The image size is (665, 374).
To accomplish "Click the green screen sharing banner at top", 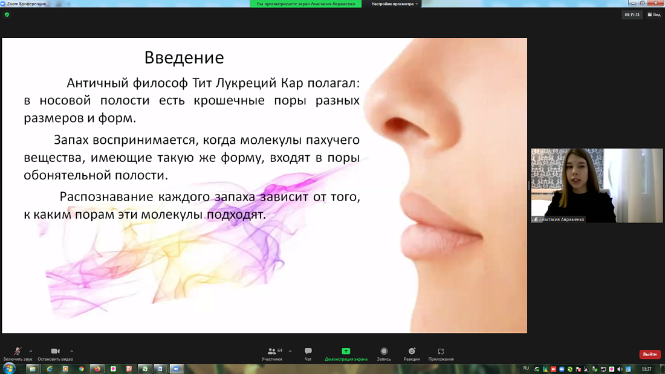I will click(305, 4).
